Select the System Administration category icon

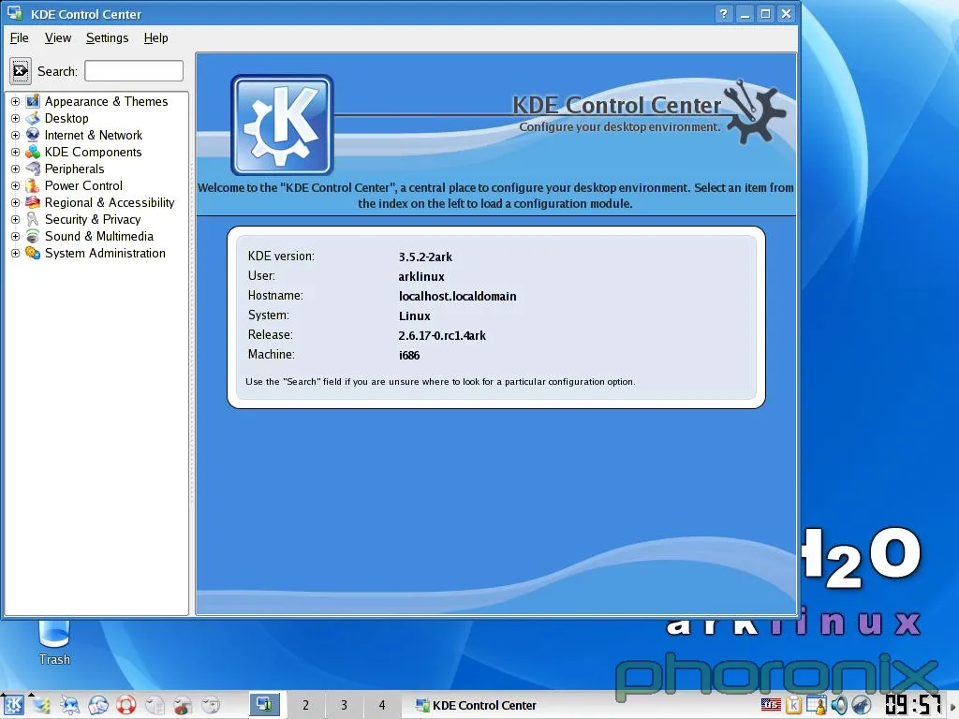click(x=33, y=253)
